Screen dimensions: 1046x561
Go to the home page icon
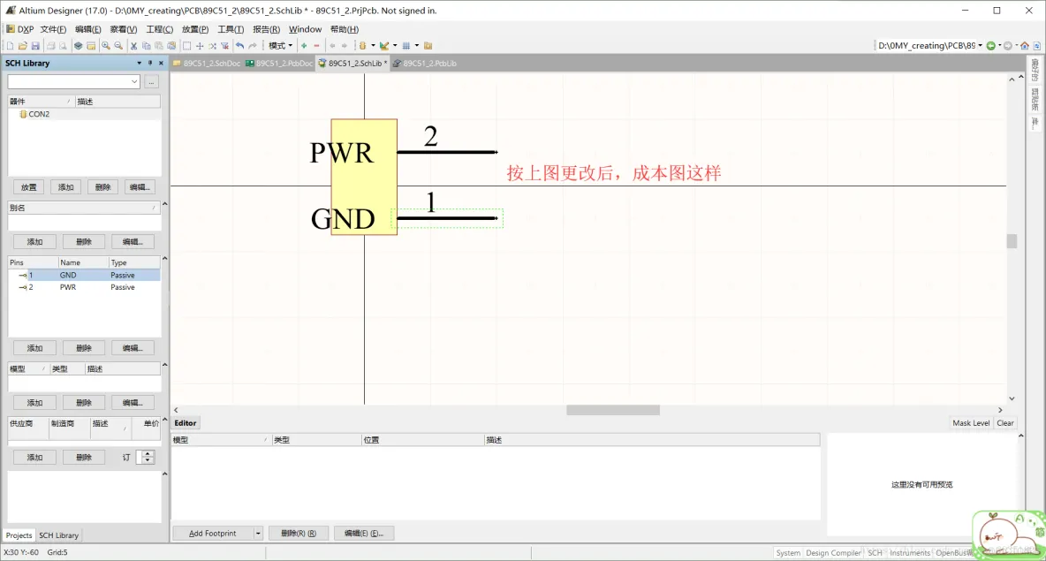pos(1025,46)
